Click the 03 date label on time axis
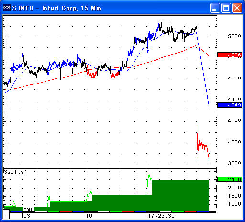The width and height of the screenshot is (245, 222). (x=27, y=216)
